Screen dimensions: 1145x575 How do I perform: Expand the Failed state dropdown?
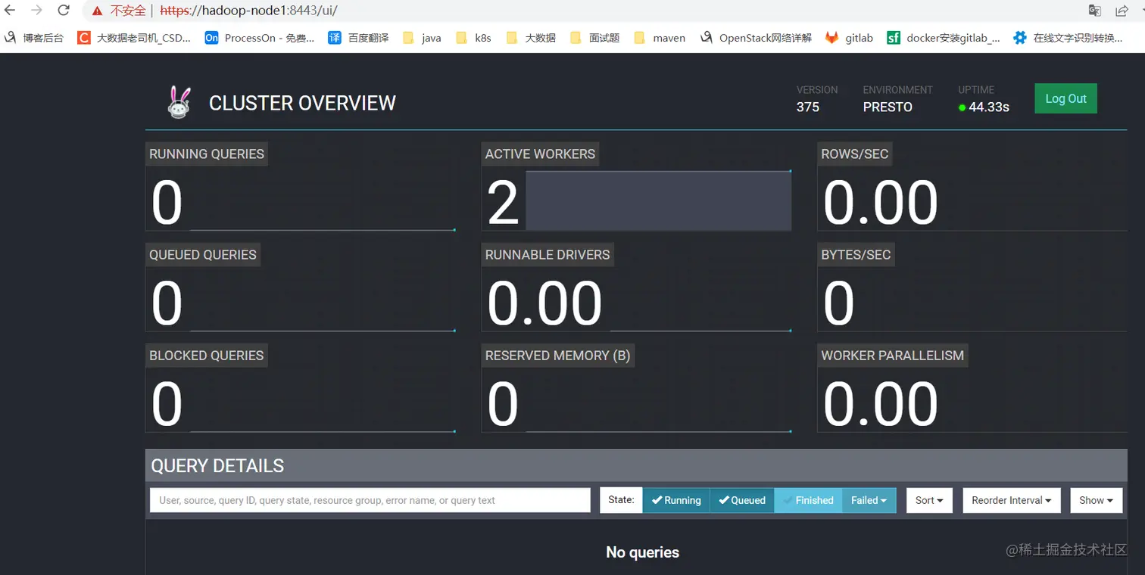point(869,500)
